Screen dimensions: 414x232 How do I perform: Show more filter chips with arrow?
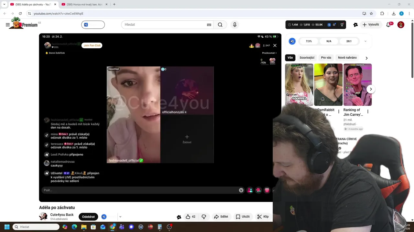pyautogui.click(x=366, y=58)
